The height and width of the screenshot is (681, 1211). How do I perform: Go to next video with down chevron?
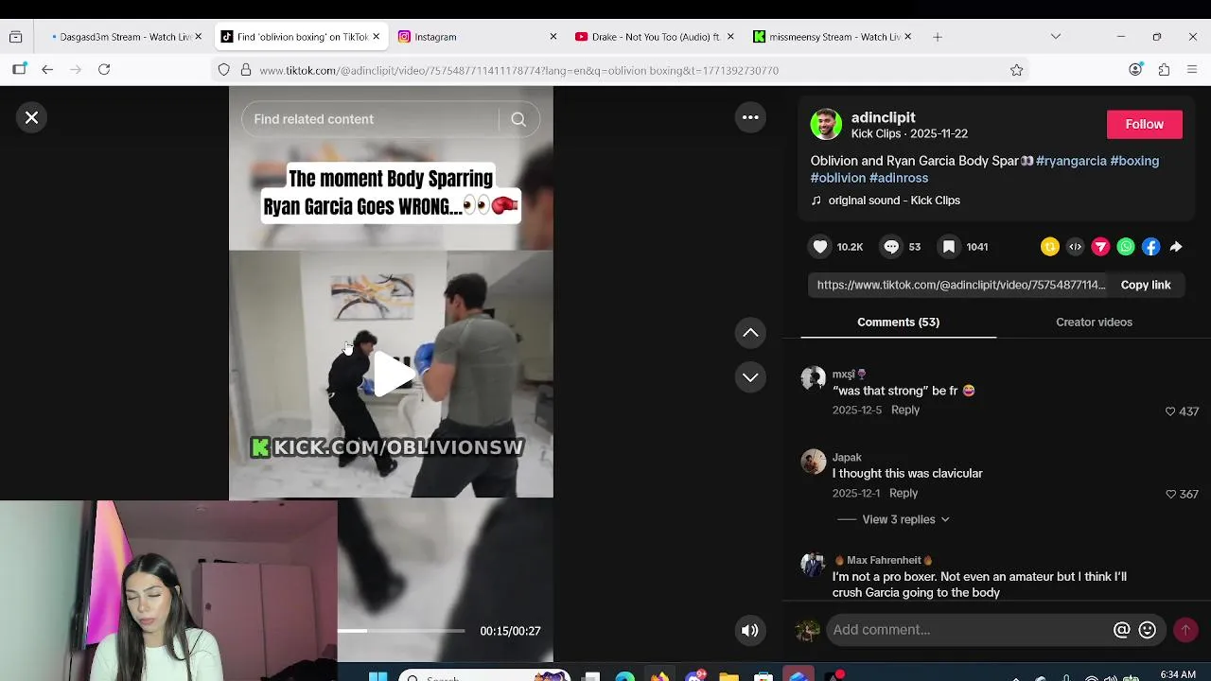click(x=750, y=377)
